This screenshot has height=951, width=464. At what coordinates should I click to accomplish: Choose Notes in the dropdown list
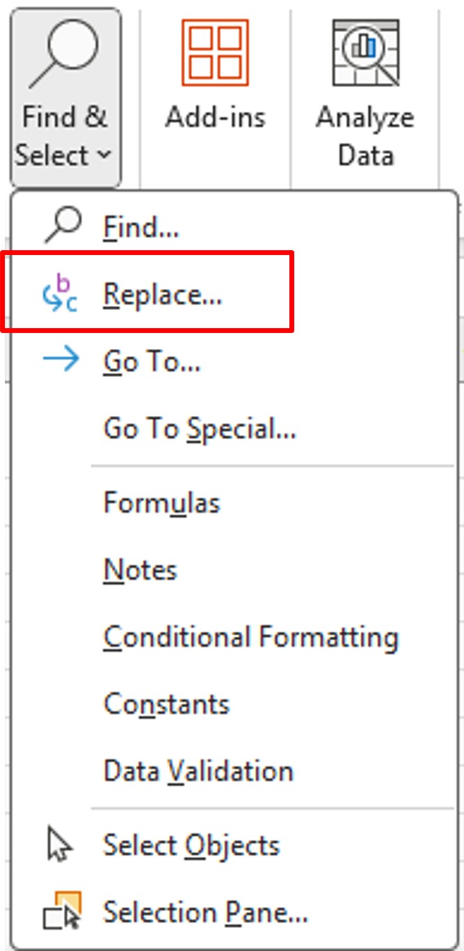tap(141, 570)
